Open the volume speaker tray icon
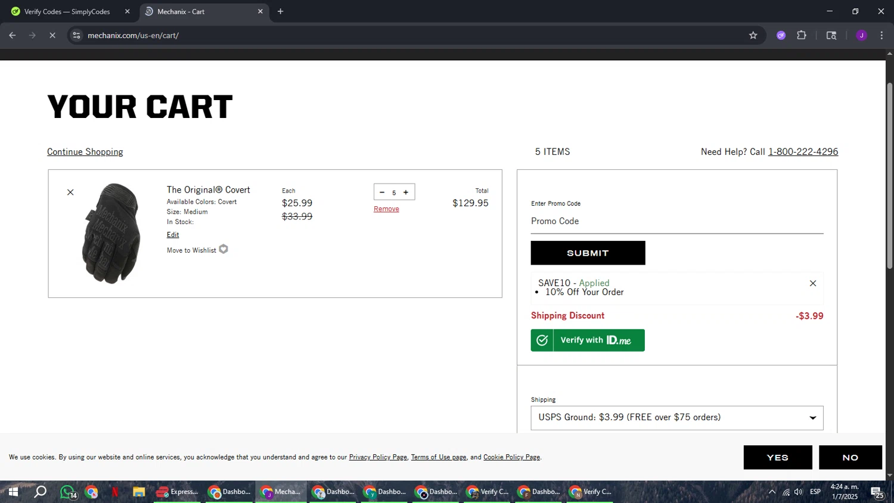 (x=799, y=492)
